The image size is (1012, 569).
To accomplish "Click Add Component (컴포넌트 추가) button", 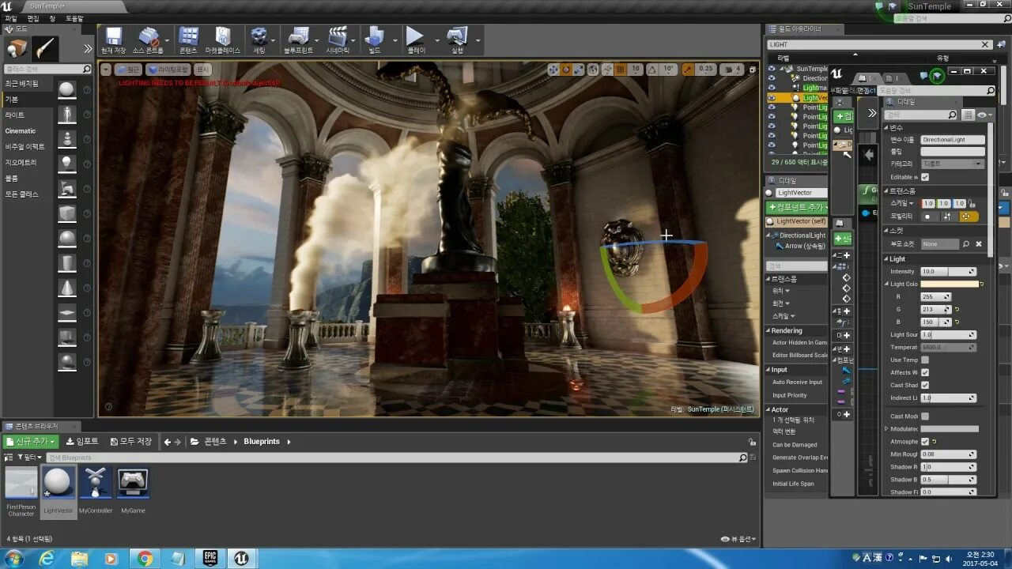I will tap(797, 207).
